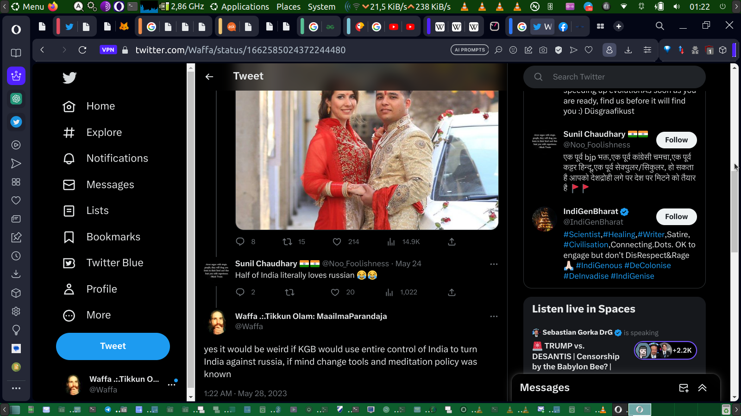Open the #IndiGenous hashtag link
The width and height of the screenshot is (741, 416).
599,266
